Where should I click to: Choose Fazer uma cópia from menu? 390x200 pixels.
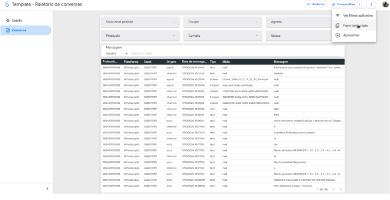pos(354,25)
